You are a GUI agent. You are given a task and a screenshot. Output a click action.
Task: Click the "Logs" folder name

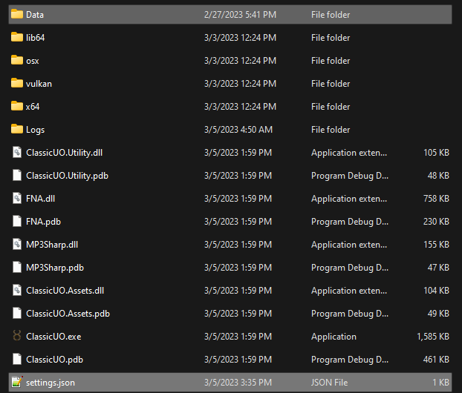point(36,130)
